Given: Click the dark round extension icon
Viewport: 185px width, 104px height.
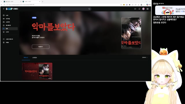Looking at the screenshot, I should tap(129, 5).
